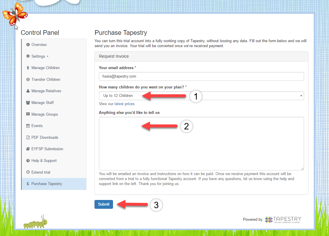Click the 'Powered by' text
Screen dimensions: 329x236
[x=253, y=220]
